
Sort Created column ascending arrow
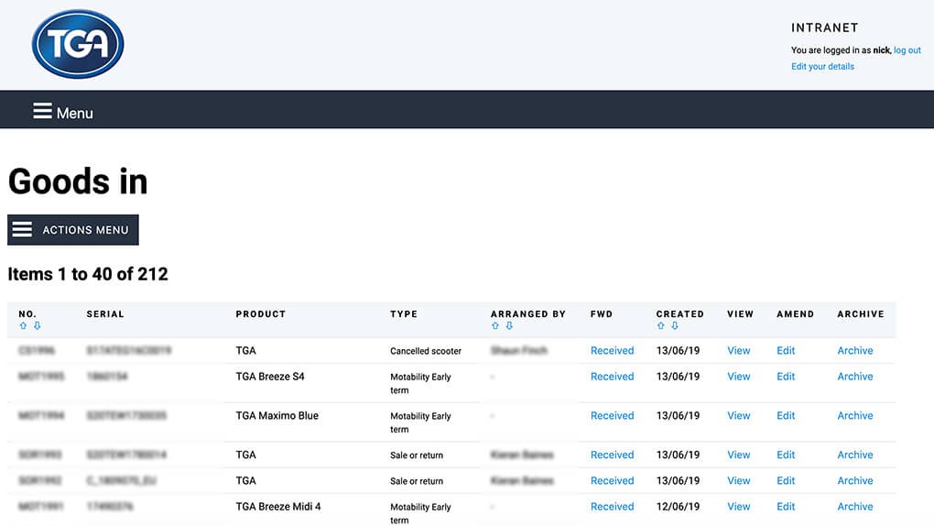pyautogui.click(x=660, y=325)
